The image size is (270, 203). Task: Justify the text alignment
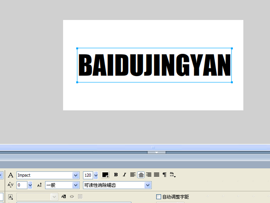[x=157, y=175]
